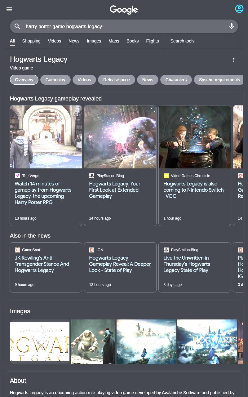Focus the search box with query text
Screen dimensions: 248x397
[124, 26]
